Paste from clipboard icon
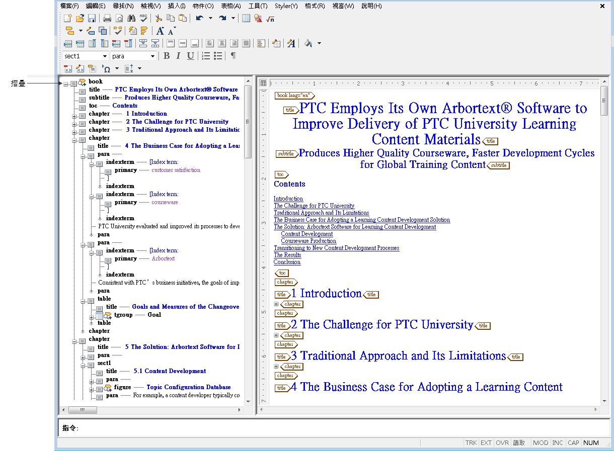 pos(183,19)
